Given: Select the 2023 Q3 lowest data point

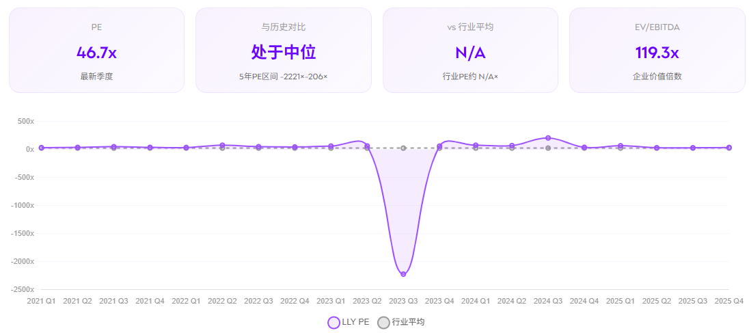Looking at the screenshot, I should click(x=403, y=274).
